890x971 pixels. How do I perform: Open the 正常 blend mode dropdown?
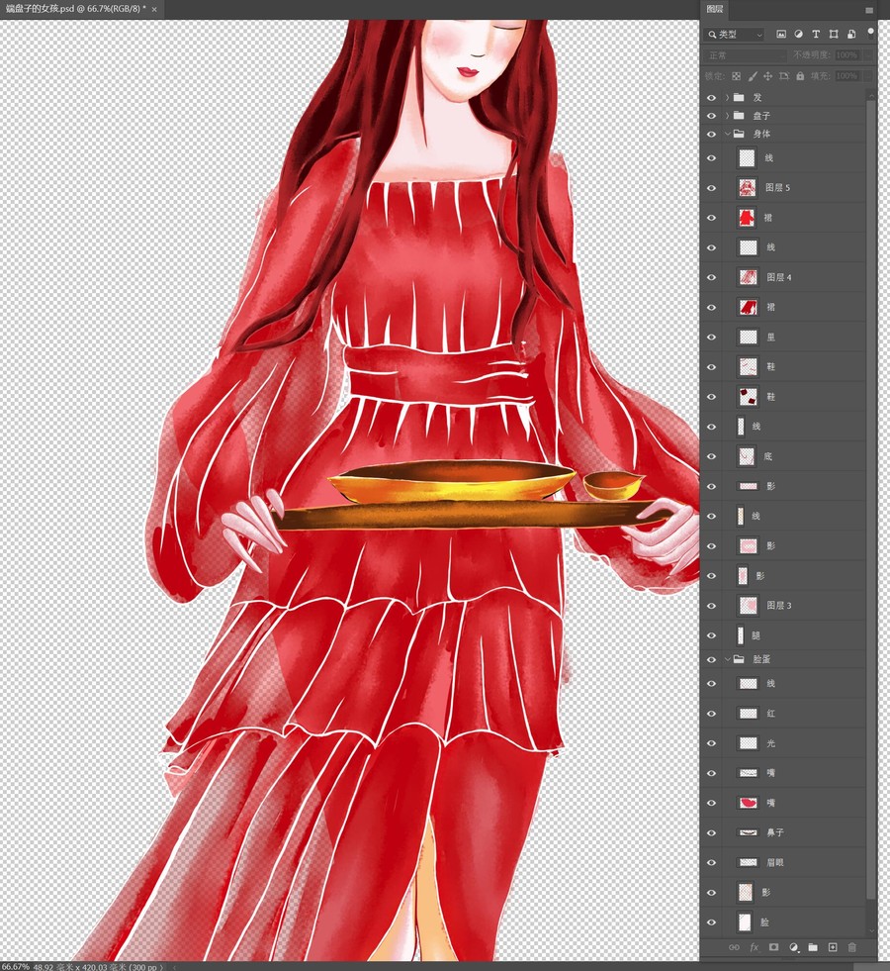click(x=746, y=55)
